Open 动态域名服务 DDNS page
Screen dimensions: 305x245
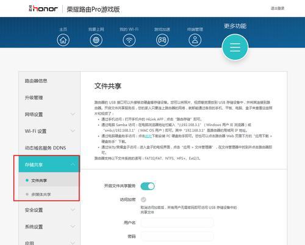[x=49, y=147]
